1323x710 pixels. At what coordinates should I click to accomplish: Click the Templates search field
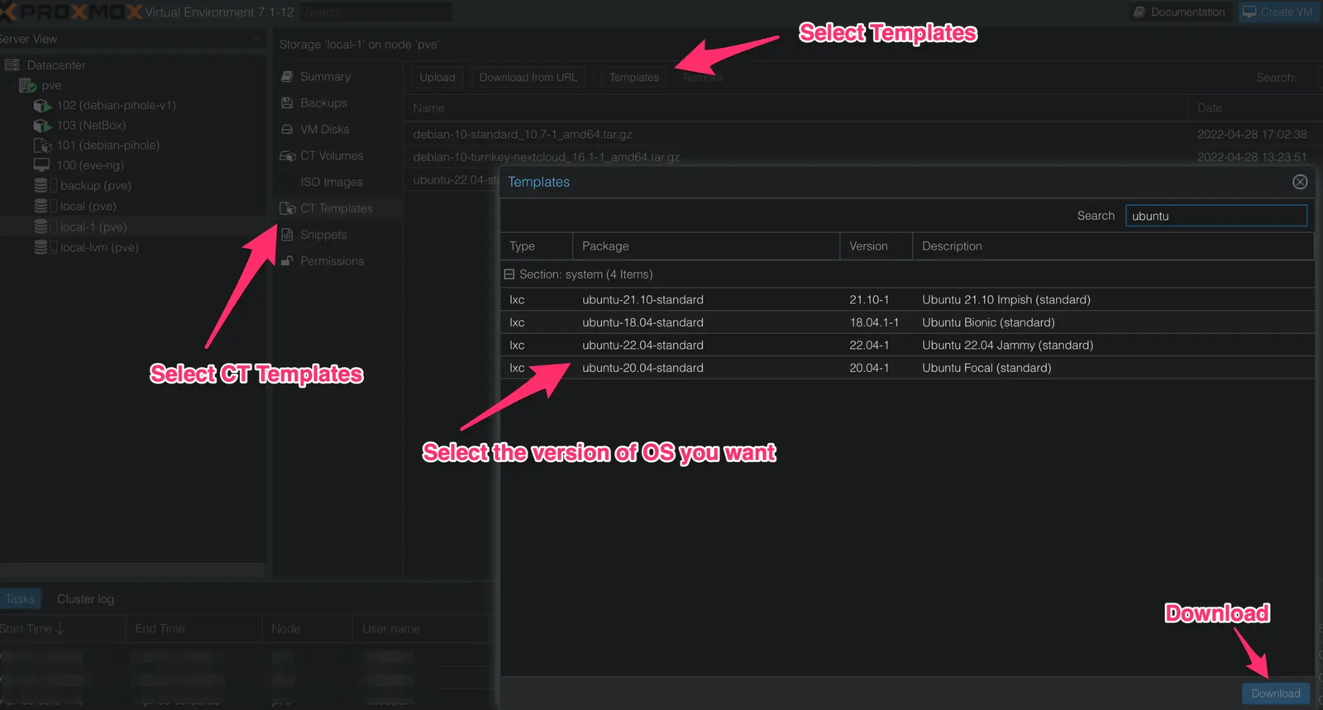1216,217
